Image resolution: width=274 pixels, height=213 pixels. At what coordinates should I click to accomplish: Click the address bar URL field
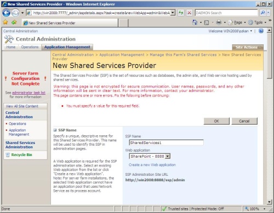click(x=101, y=13)
